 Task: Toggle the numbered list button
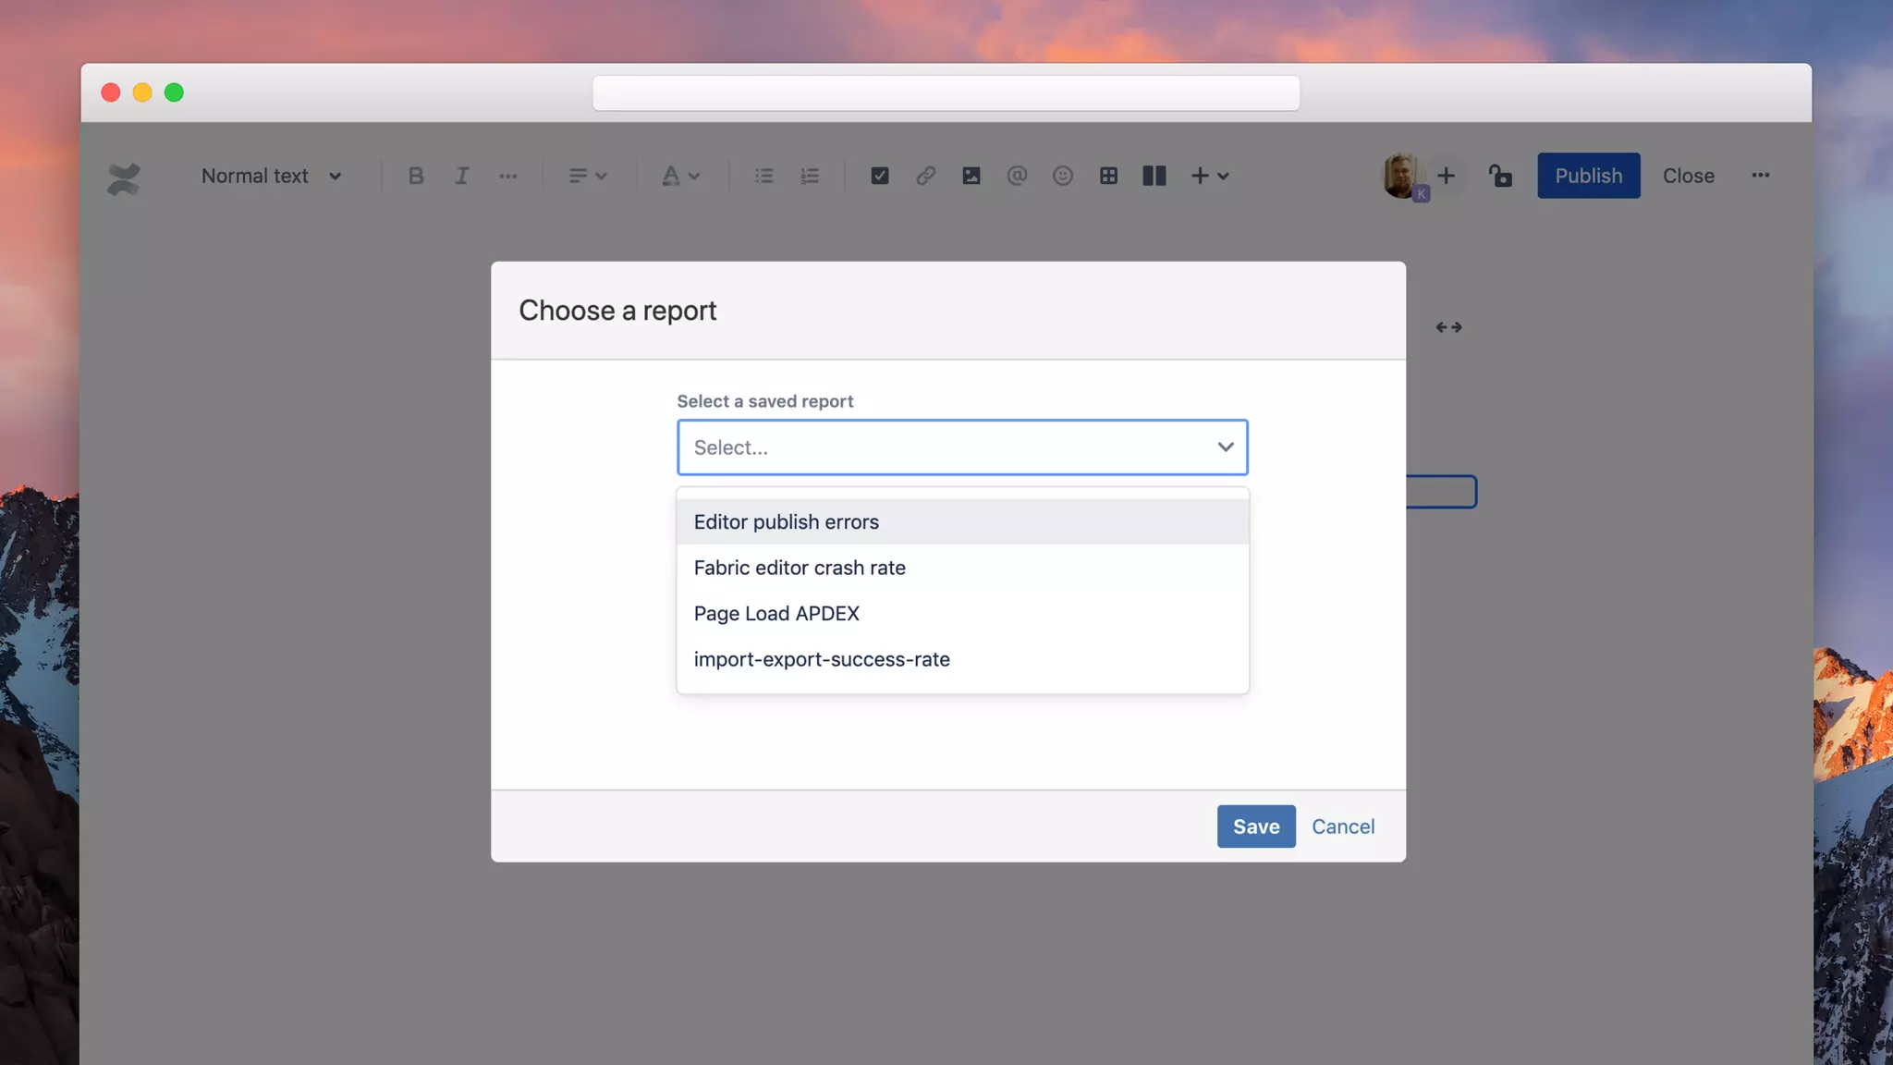click(810, 176)
